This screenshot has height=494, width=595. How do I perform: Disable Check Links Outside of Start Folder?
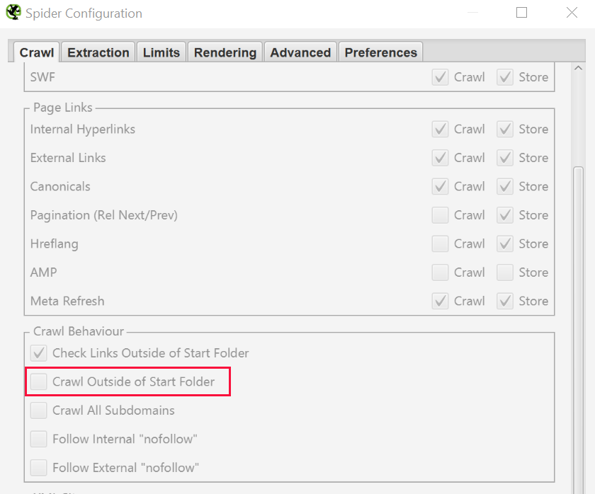point(38,352)
